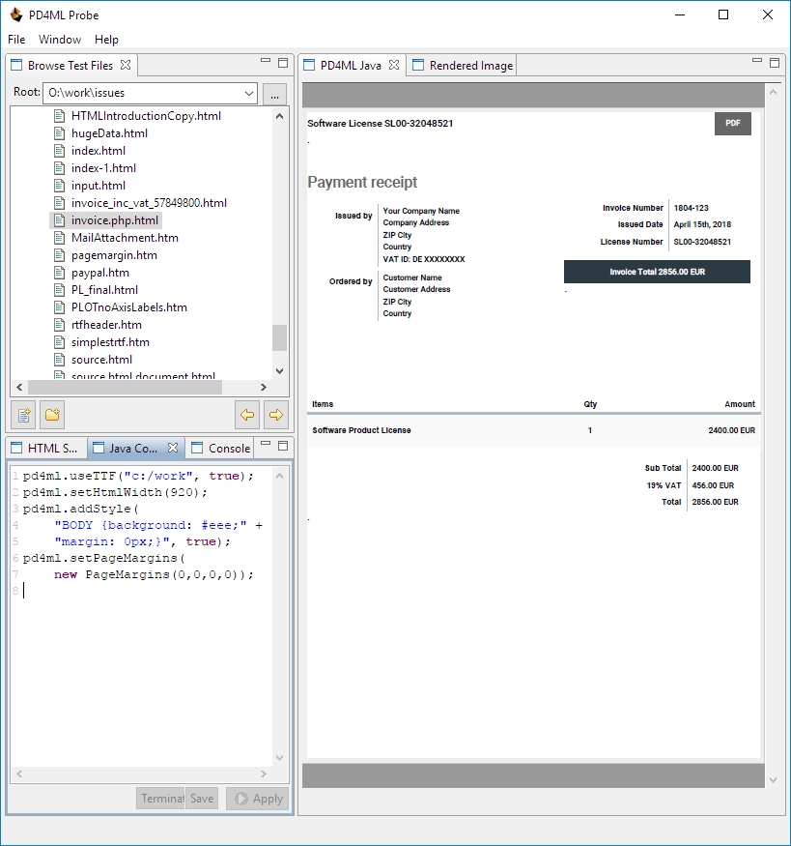Click the back arrow navigation icon

point(248,415)
